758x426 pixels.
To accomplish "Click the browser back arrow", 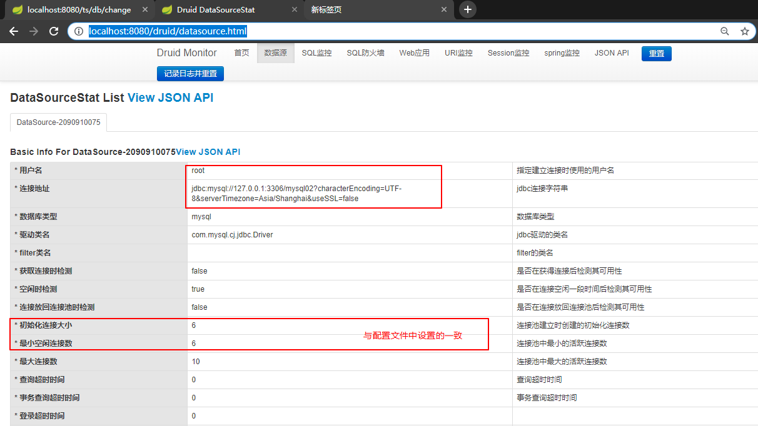I will pos(14,31).
